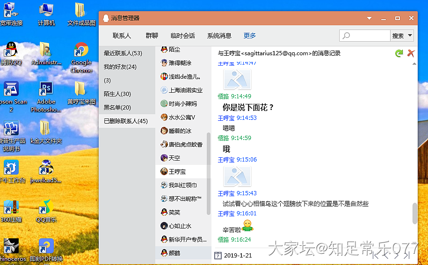Go to the last page of records
428x265 pixels.
407,255
